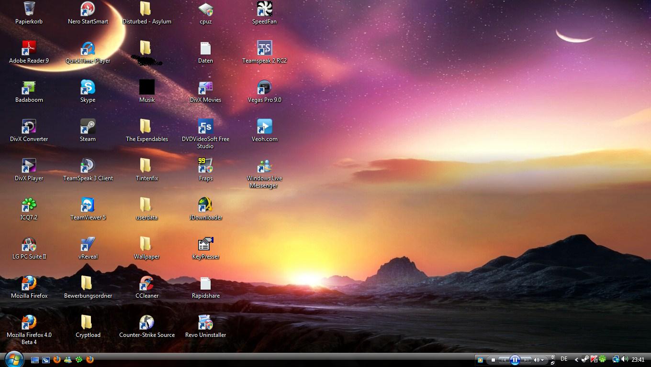
Task: Select the TeamViewer 5 desktop icon
Action: (x=88, y=206)
